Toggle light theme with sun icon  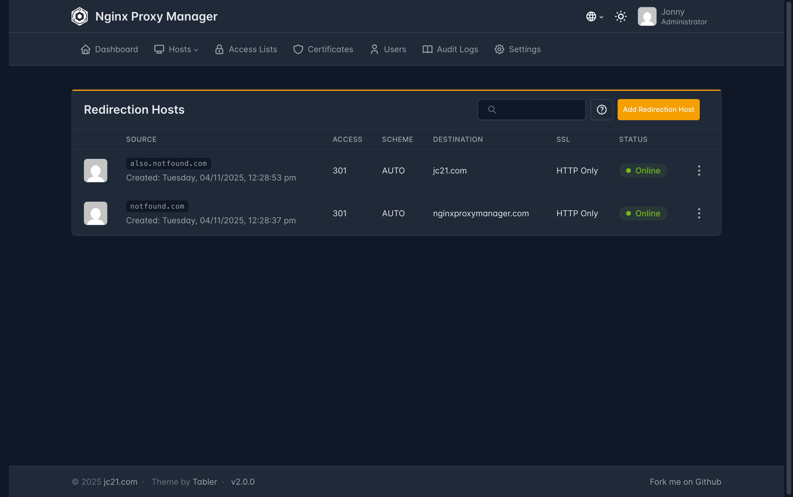(x=621, y=16)
